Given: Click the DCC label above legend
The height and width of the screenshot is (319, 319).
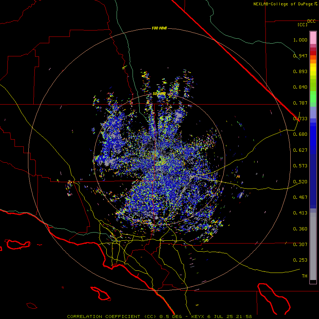Looking at the screenshot, I should (x=312, y=21).
